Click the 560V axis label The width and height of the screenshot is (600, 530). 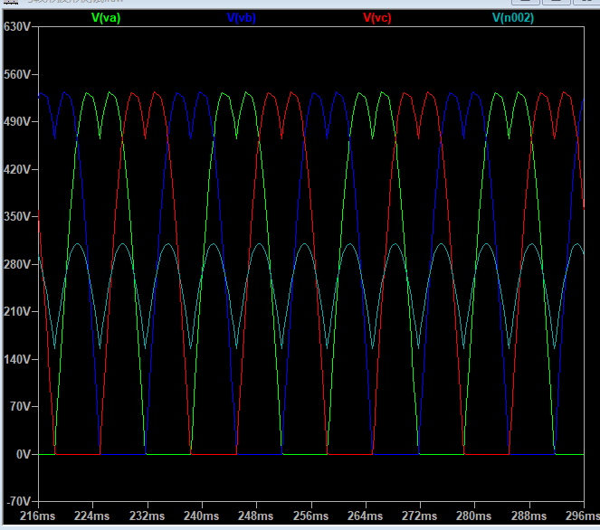[x=17, y=74]
